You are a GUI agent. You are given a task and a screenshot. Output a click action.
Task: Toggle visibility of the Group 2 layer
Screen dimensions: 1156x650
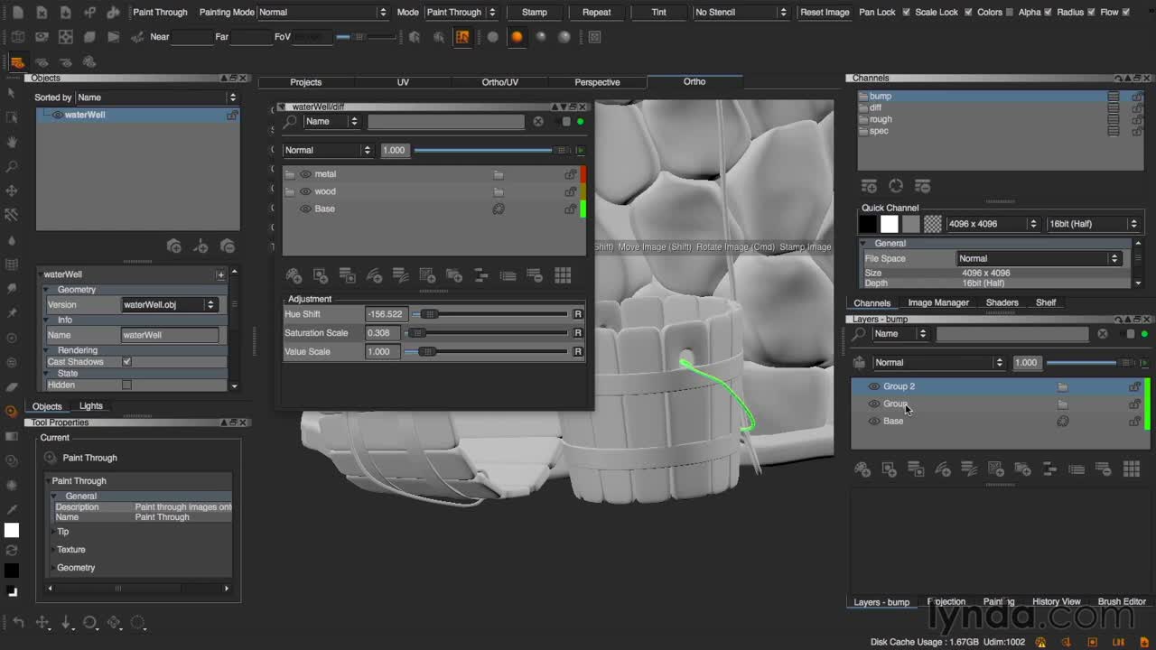point(873,386)
